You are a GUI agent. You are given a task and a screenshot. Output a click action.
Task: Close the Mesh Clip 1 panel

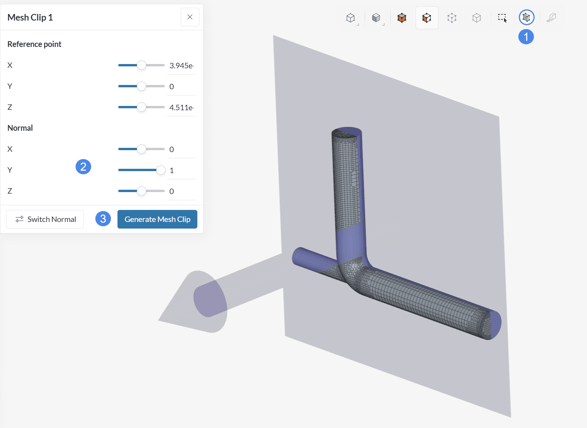click(x=190, y=17)
